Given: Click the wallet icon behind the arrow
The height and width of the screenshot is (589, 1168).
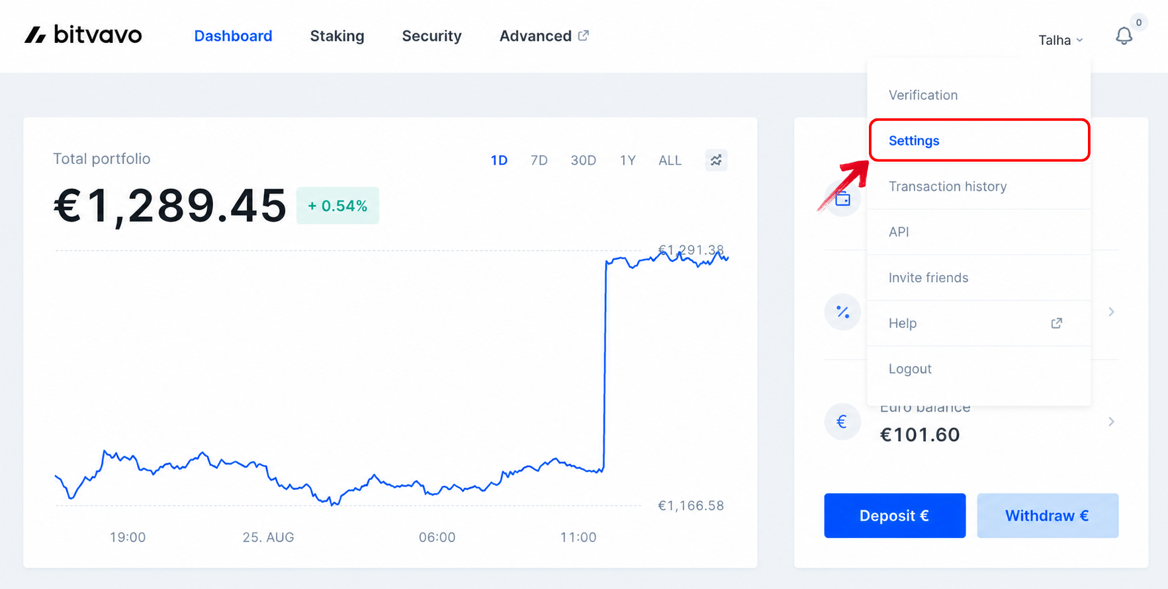Looking at the screenshot, I should coord(843,198).
